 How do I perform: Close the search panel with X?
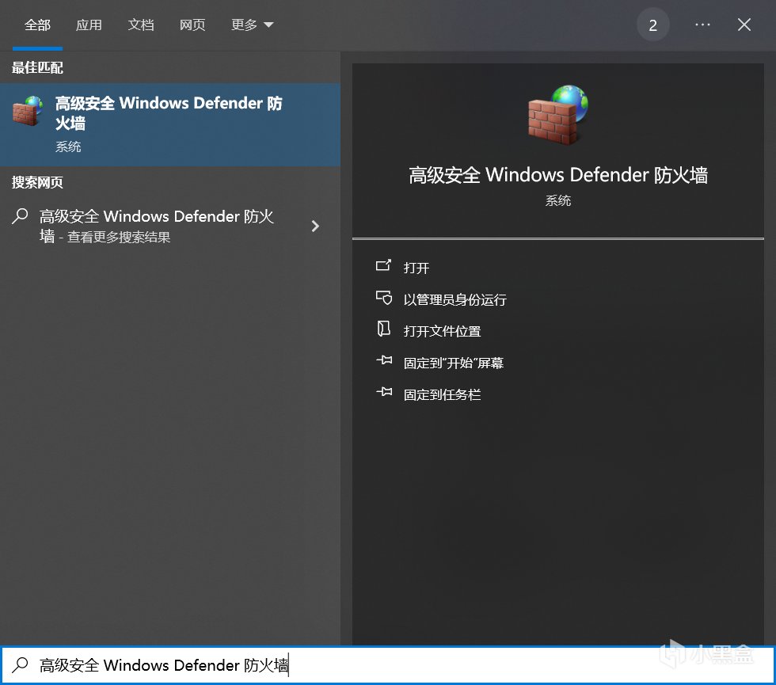click(x=744, y=25)
